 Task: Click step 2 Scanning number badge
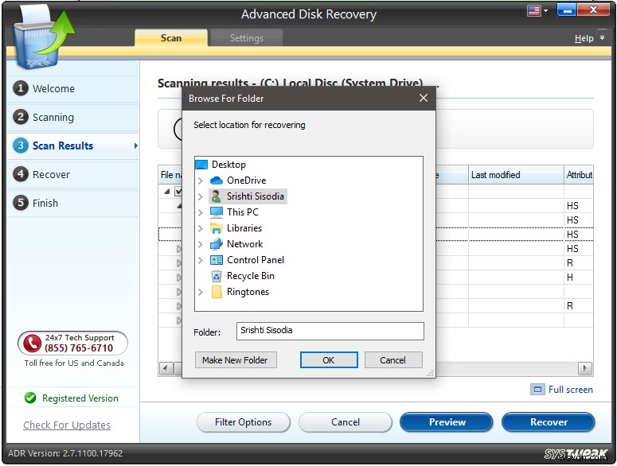click(21, 117)
